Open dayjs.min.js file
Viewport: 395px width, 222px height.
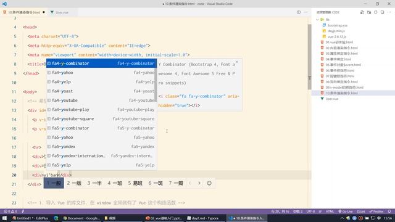336,31
